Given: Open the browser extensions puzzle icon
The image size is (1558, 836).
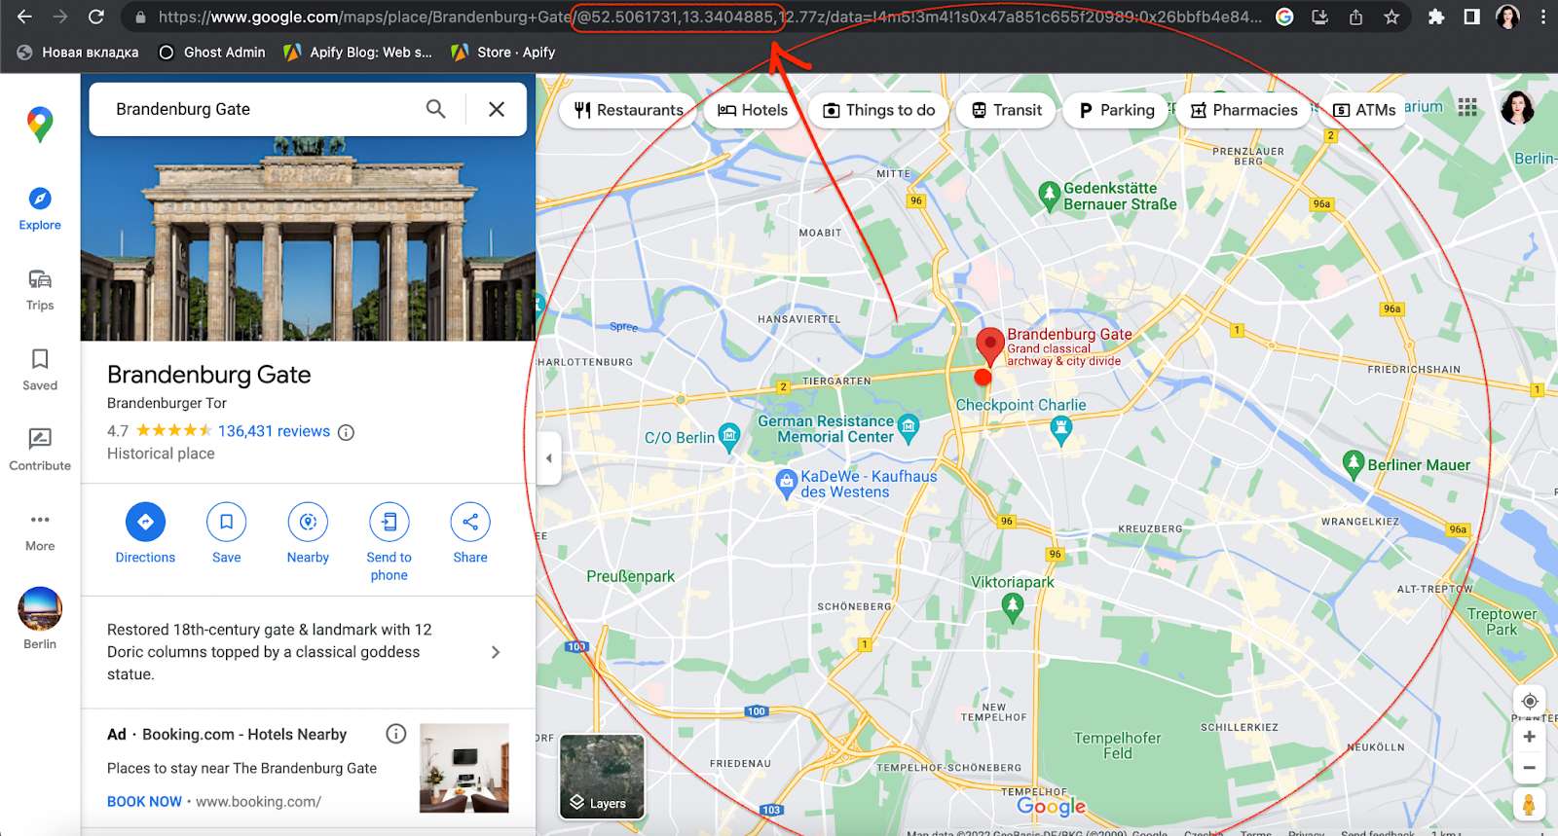Looking at the screenshot, I should point(1436,17).
